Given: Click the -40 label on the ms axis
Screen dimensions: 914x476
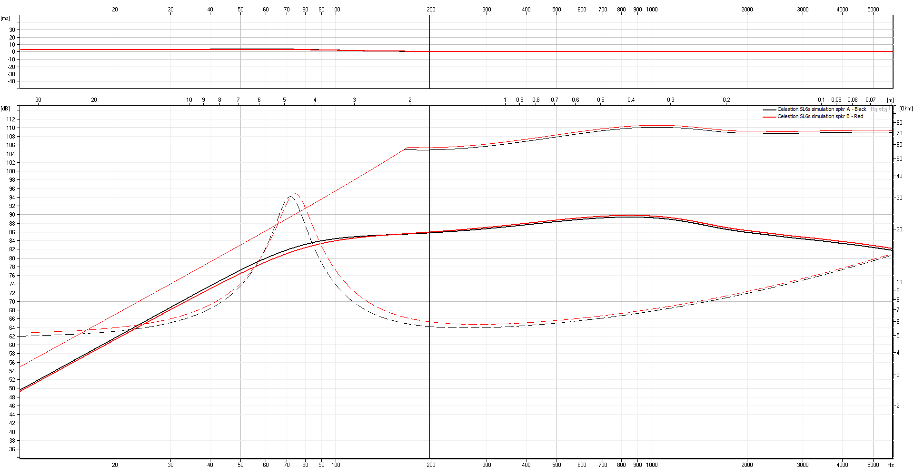Looking at the screenshot, I should (11, 81).
